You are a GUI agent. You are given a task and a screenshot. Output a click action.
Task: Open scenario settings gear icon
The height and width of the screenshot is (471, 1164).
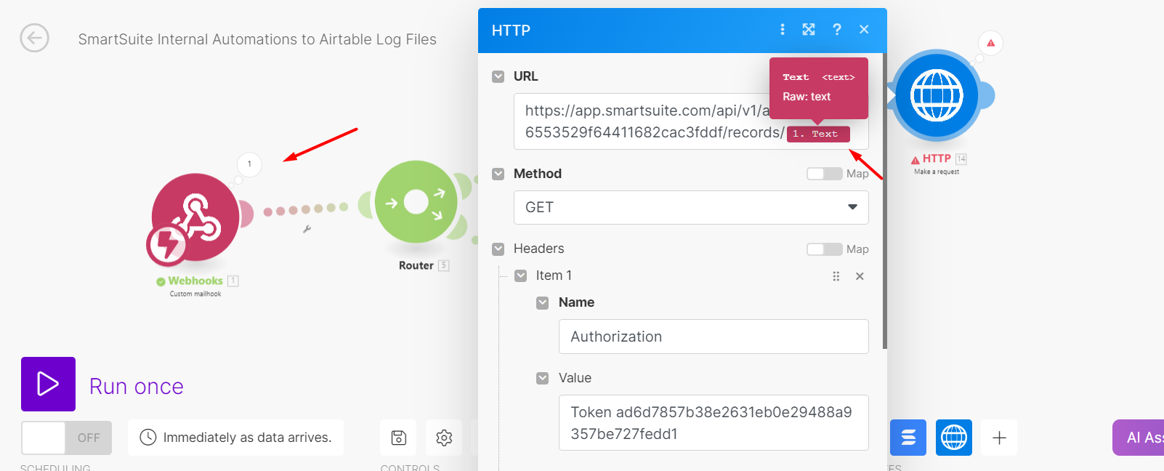444,438
